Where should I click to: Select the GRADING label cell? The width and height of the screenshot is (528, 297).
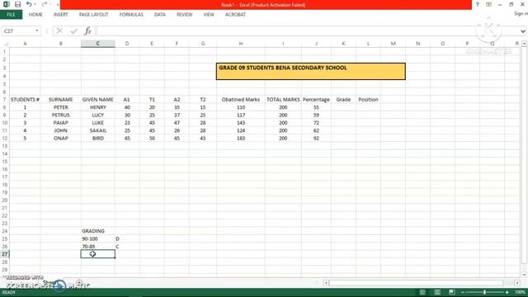tap(97, 231)
